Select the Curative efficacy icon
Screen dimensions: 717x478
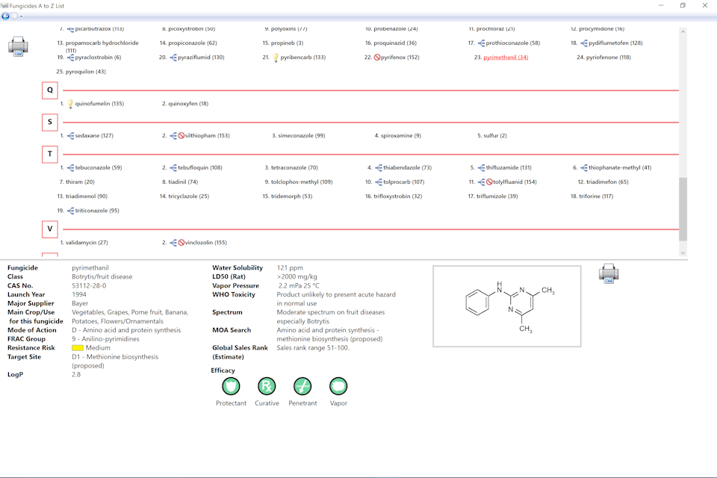[x=267, y=386]
